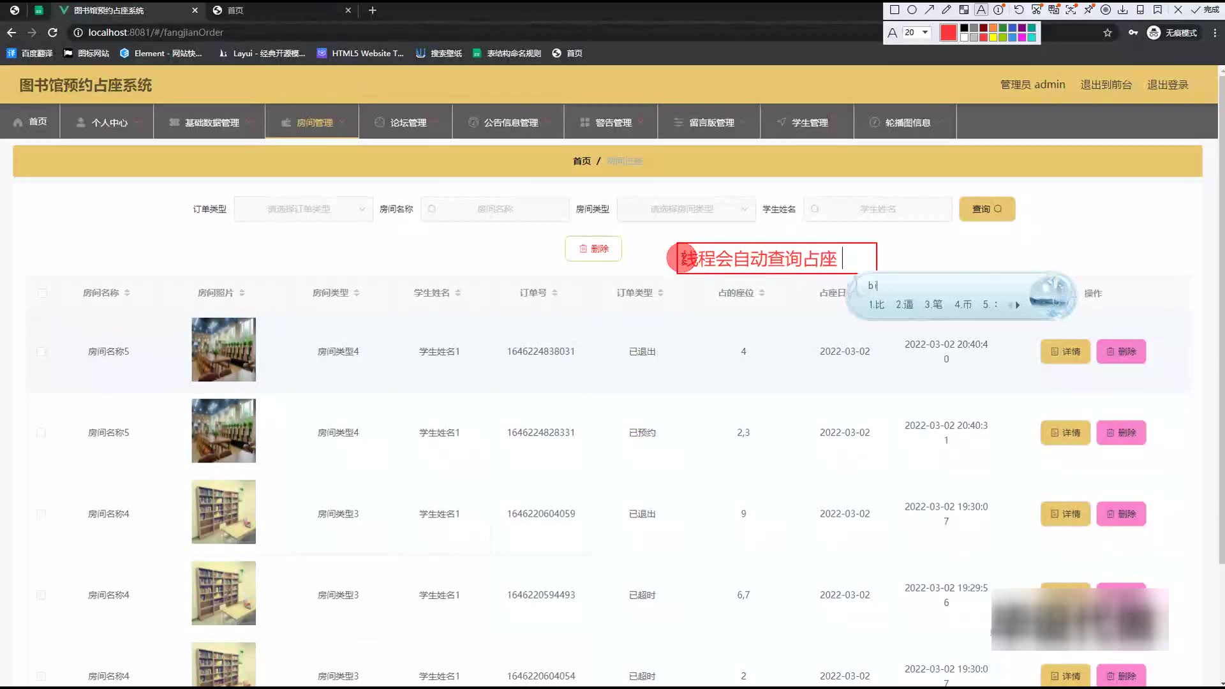Select the pencil drawing tool
The height and width of the screenshot is (689, 1225).
(946, 10)
